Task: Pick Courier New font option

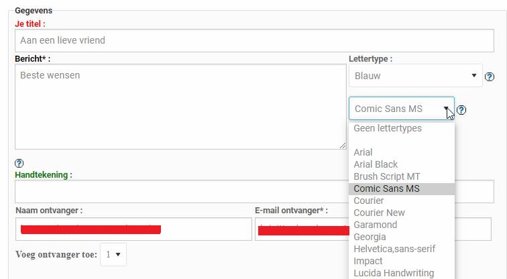Action: [379, 213]
